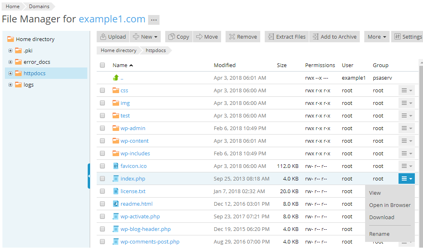Expand the More dropdown in the toolbar
Image resolution: width=423 pixels, height=248 pixels.
(376, 37)
